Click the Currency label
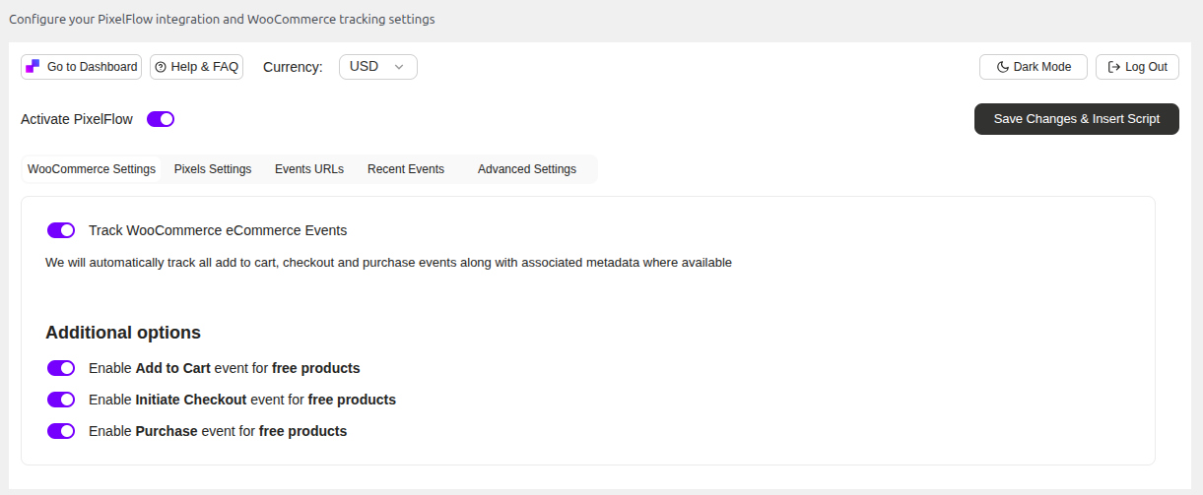The height and width of the screenshot is (495, 1203). point(293,67)
